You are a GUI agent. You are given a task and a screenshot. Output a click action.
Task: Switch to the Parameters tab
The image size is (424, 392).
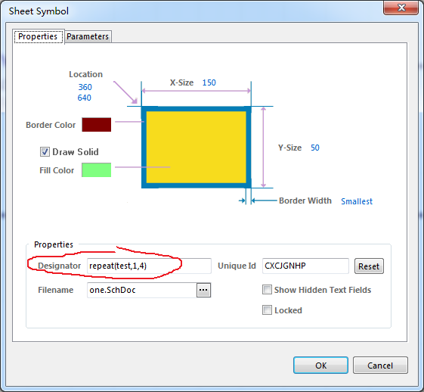click(x=88, y=36)
